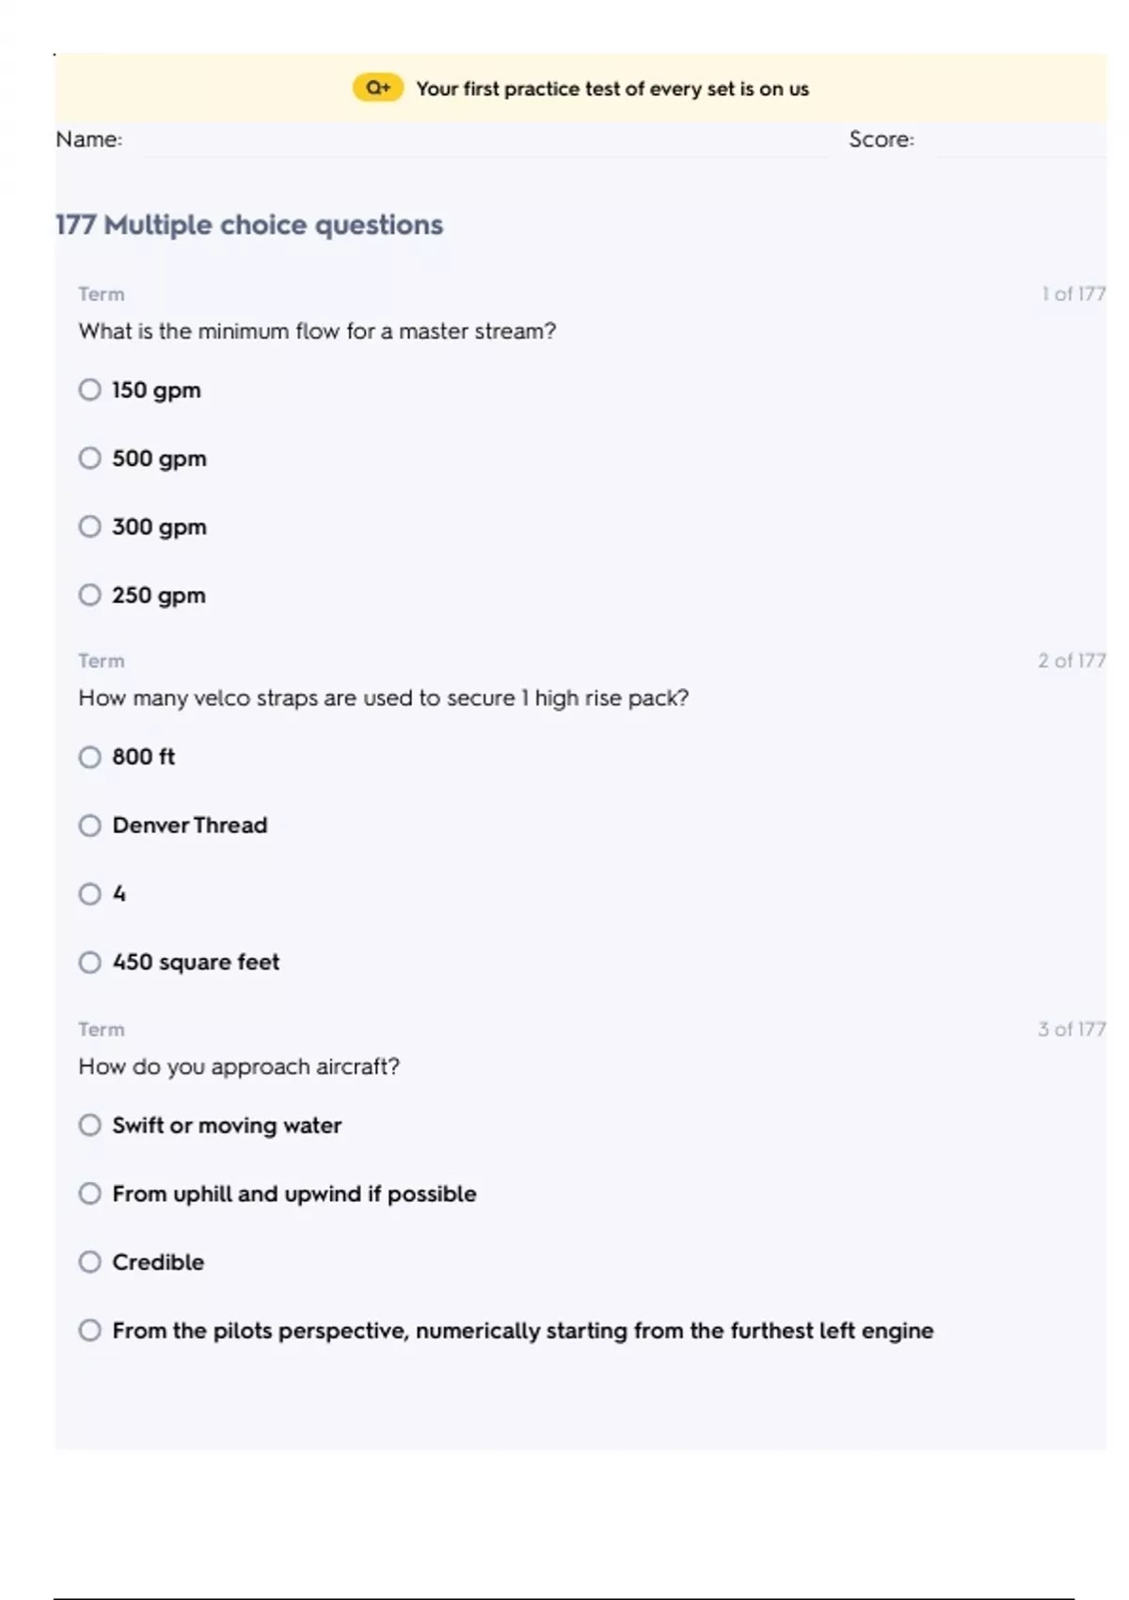
Task: Choose From uphill and upwind if possible
Action: [x=90, y=1193]
